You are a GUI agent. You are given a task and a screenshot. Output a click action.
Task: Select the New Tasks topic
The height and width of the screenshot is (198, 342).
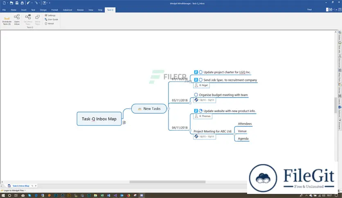coord(149,108)
